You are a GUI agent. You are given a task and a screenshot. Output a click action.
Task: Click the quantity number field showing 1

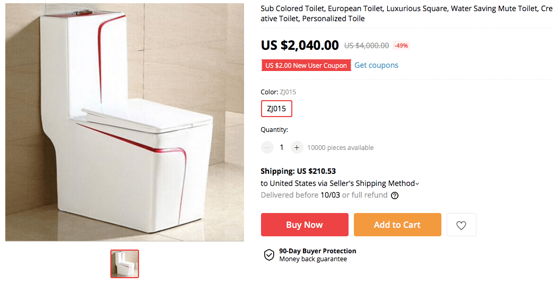(x=282, y=147)
